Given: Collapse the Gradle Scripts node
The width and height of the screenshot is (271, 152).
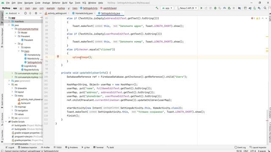Looking at the screenshot, I should click(6, 122).
